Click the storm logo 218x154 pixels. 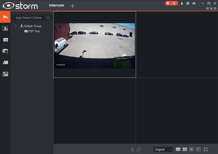coord(20,5)
